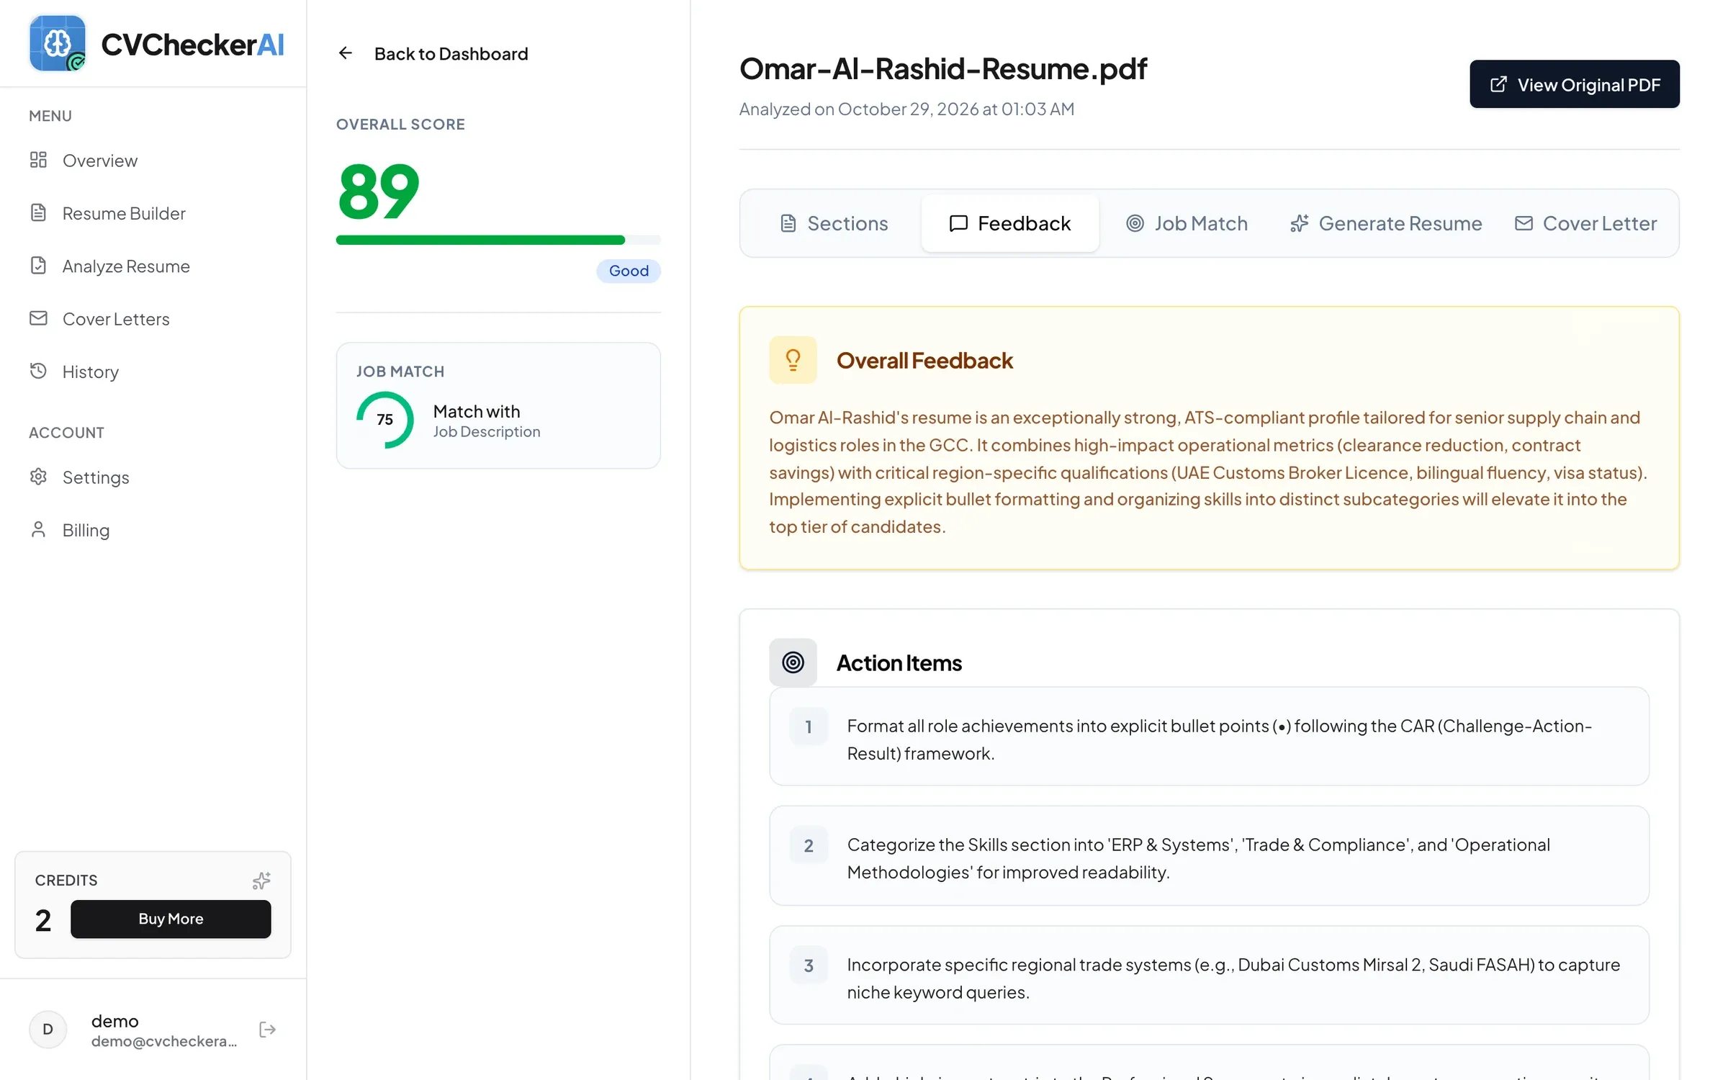1728x1080 pixels.
Task: Click the target icon beside Action Items
Action: [793, 662]
